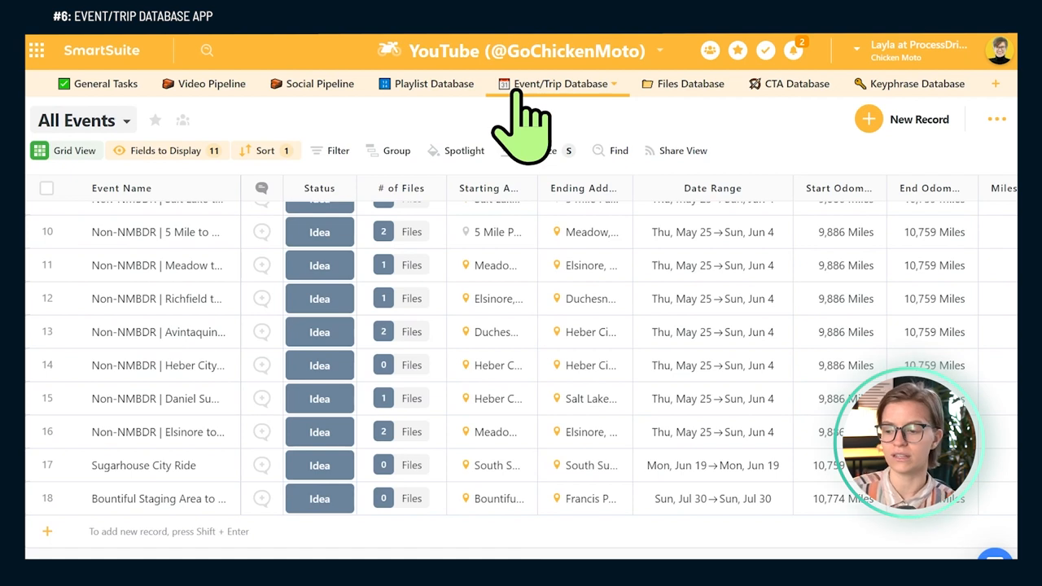
Task: Open comments for row 10
Action: click(261, 232)
